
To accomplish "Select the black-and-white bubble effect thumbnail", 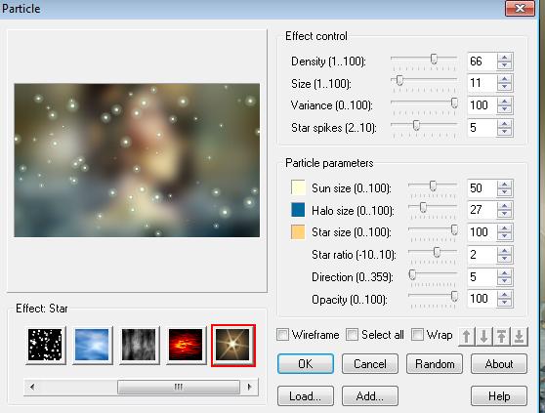I will click(x=45, y=345).
